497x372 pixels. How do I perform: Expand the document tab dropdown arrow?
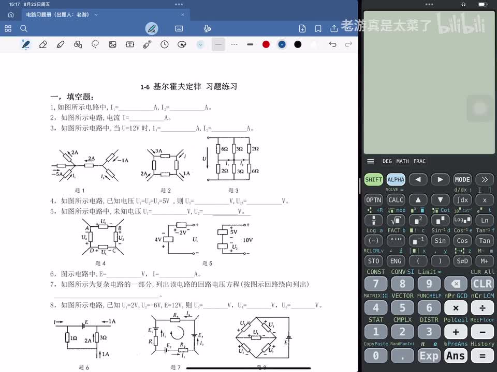click(96, 14)
